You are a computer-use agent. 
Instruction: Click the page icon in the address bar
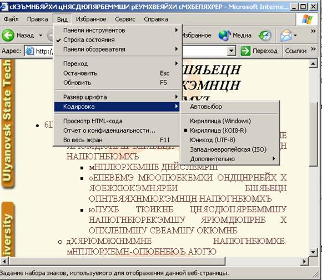coord(29,51)
